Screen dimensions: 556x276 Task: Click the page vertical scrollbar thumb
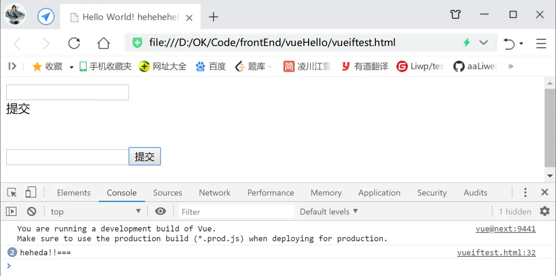[x=550, y=128]
